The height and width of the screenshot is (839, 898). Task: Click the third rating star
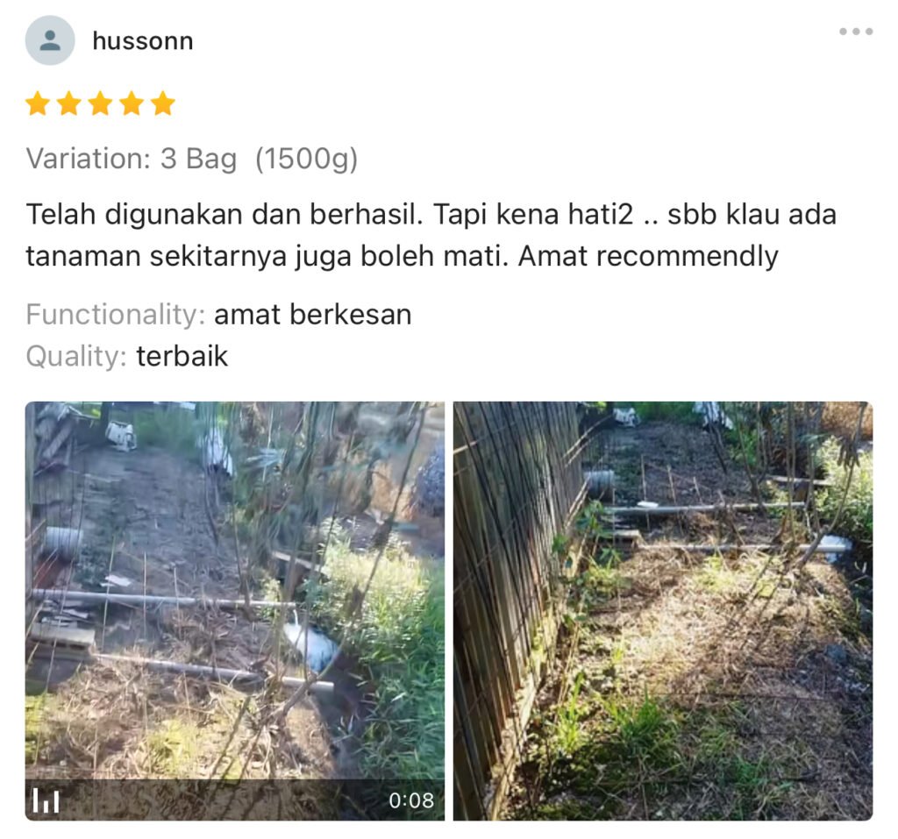click(x=101, y=103)
